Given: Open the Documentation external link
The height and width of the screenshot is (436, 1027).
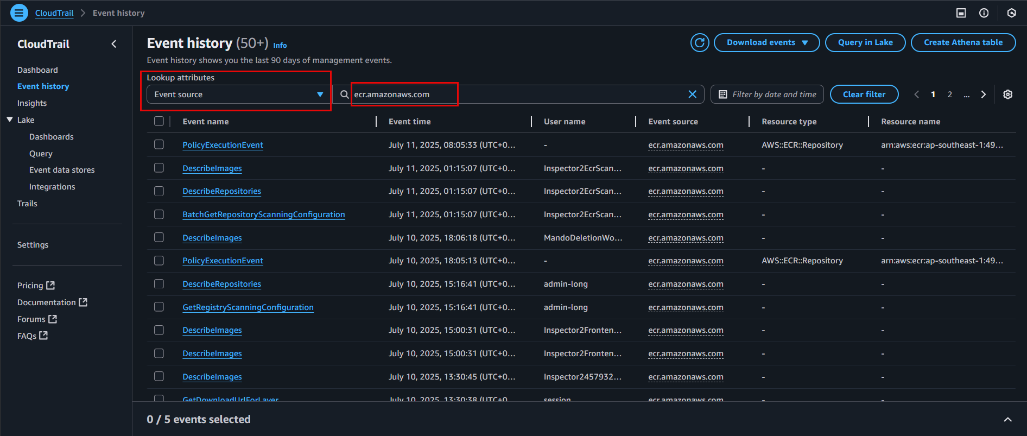Looking at the screenshot, I should pyautogui.click(x=52, y=302).
